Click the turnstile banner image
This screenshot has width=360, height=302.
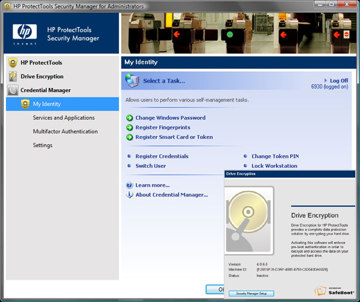pos(239,33)
